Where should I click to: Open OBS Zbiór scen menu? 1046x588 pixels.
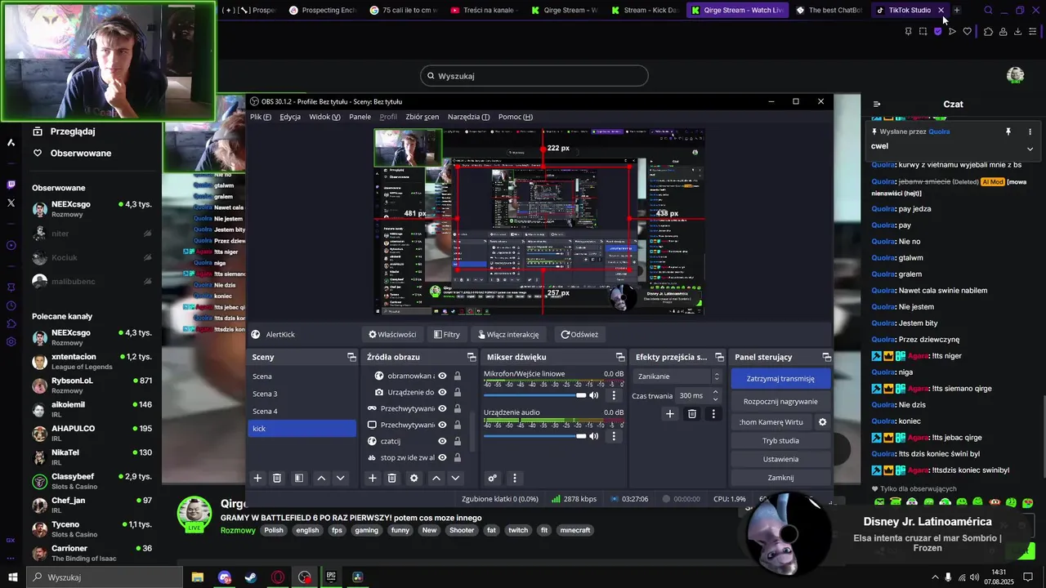point(422,117)
